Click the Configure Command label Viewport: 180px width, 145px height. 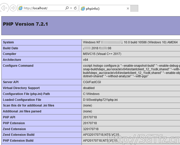coord(18,66)
